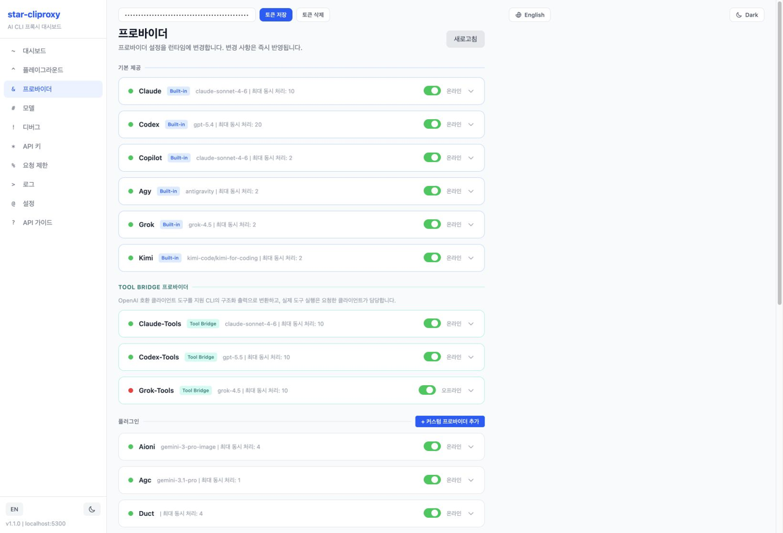Toggle the Grok-Tools provider switch

tap(427, 390)
